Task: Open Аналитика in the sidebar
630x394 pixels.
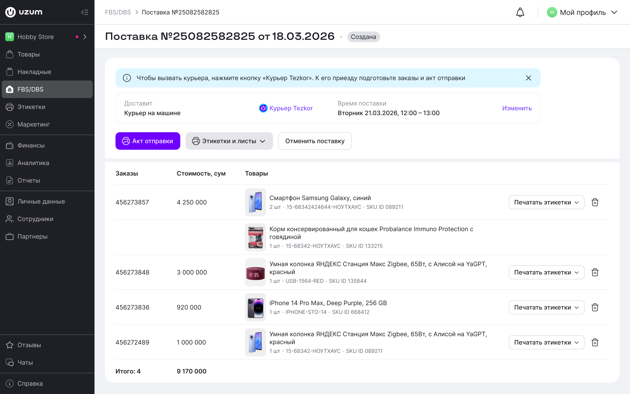Action: [47, 163]
